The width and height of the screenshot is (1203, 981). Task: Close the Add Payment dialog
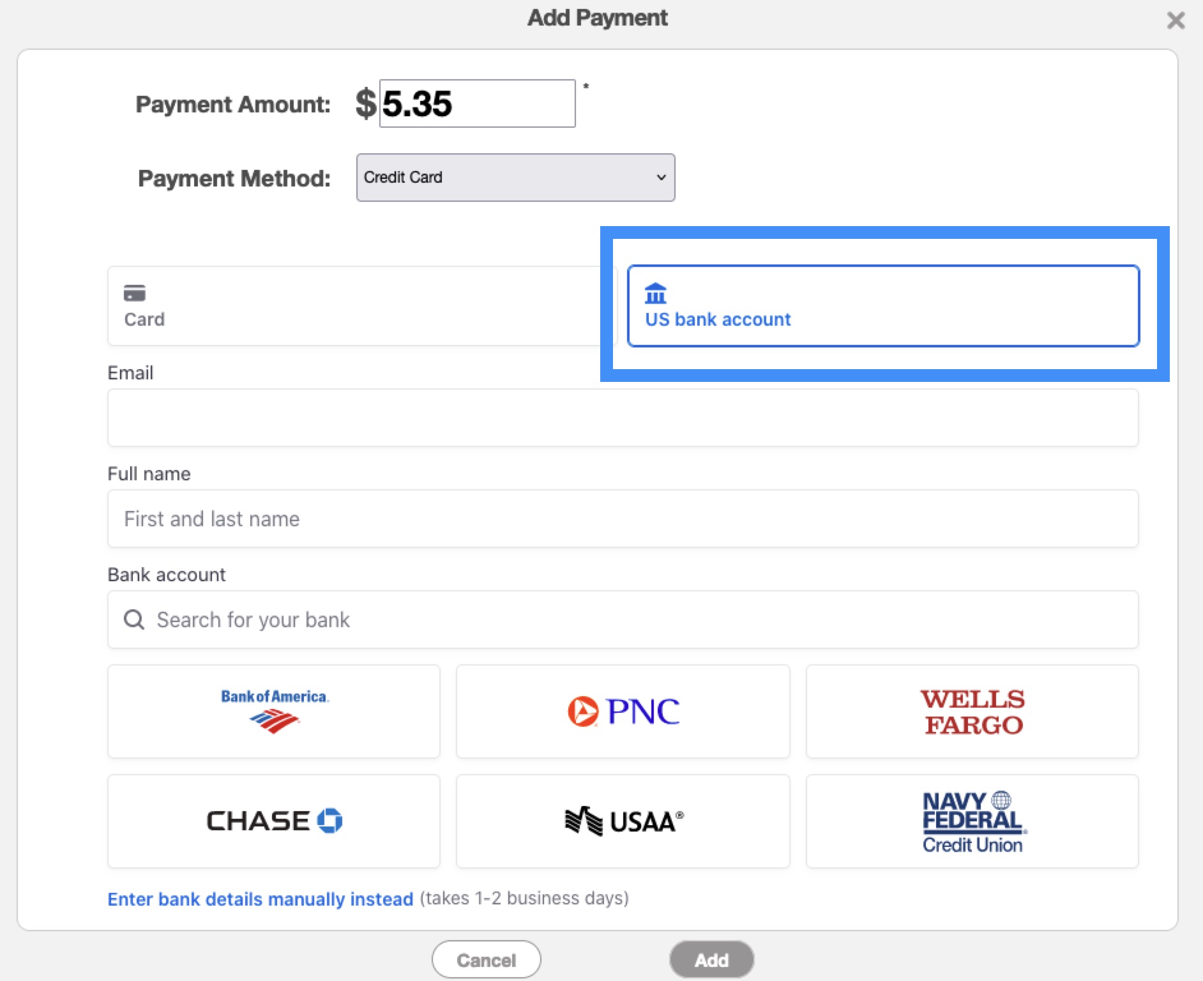[1176, 20]
